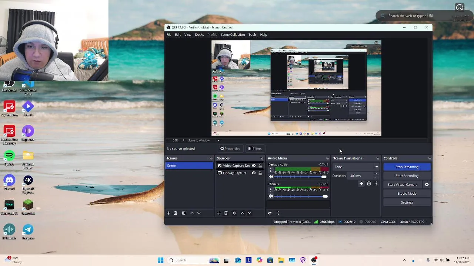Viewport: 474px width, 266px height.
Task: Open Stremio desktop shortcut
Action: (x=28, y=109)
